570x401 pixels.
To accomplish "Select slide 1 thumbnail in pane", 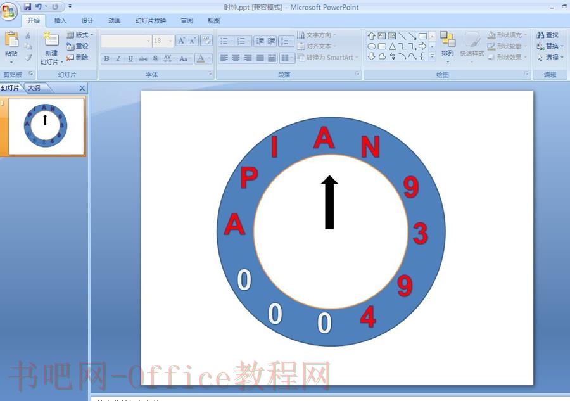I will click(x=46, y=126).
